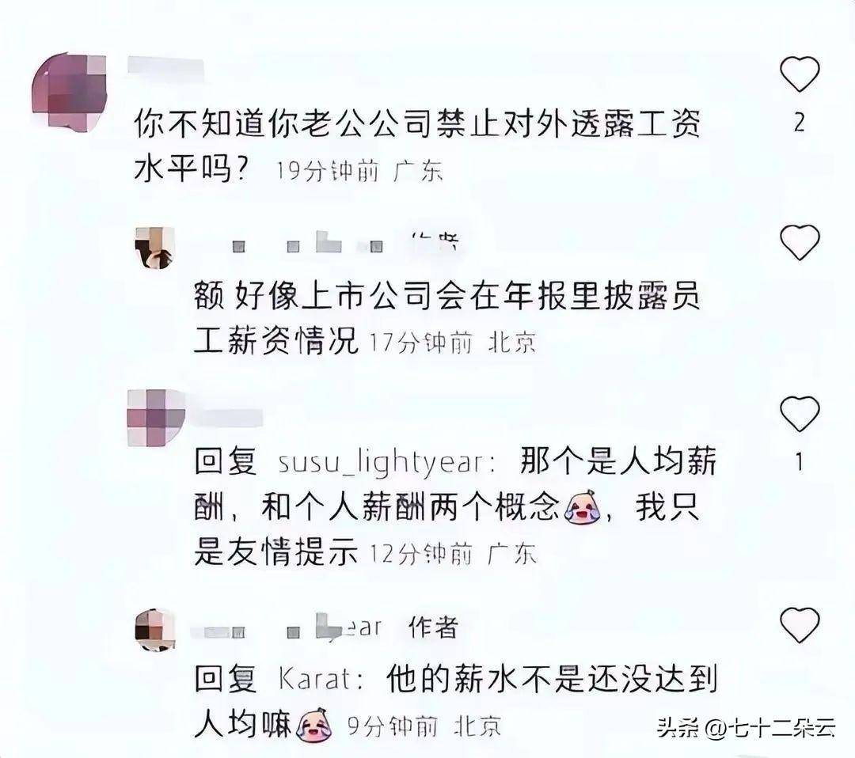Like the comment about company banning salary disclosure

800,74
